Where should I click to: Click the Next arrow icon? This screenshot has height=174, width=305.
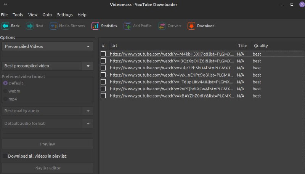(x=30, y=26)
